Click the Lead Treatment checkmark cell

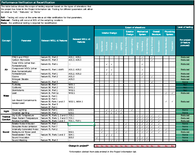point(172,93)
